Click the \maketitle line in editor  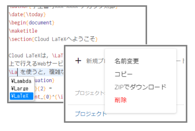coord(23,31)
